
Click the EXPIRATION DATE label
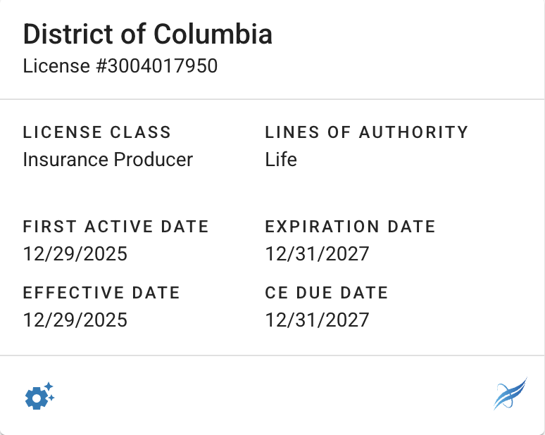(x=351, y=227)
